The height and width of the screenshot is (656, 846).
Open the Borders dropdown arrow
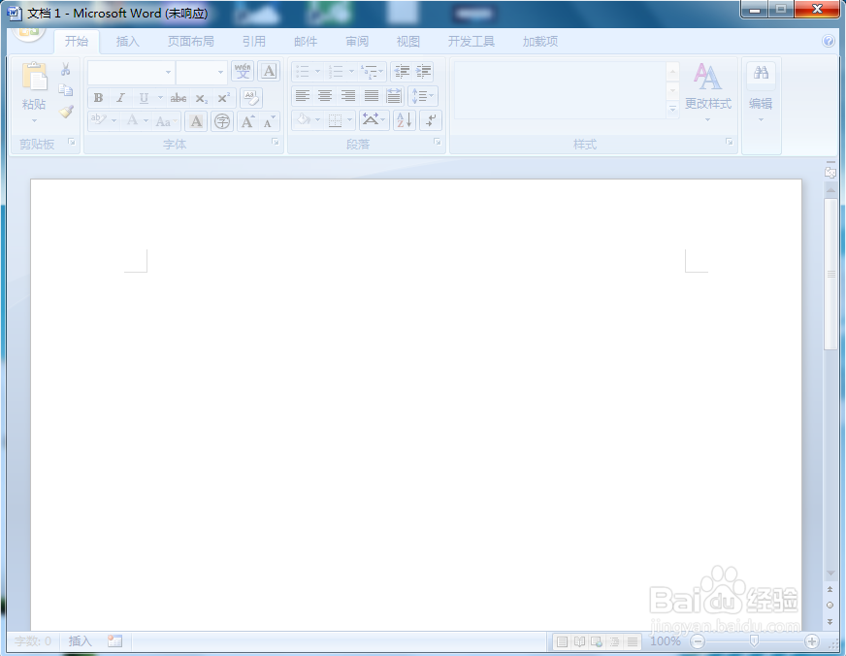point(349,119)
